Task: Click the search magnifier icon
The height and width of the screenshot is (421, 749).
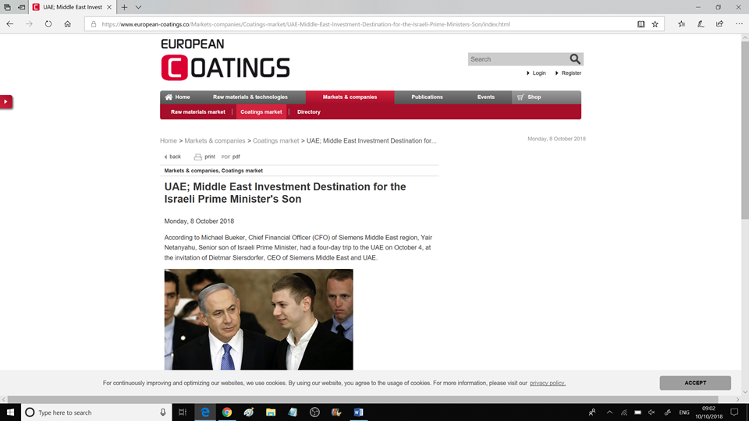Action: 575,59
